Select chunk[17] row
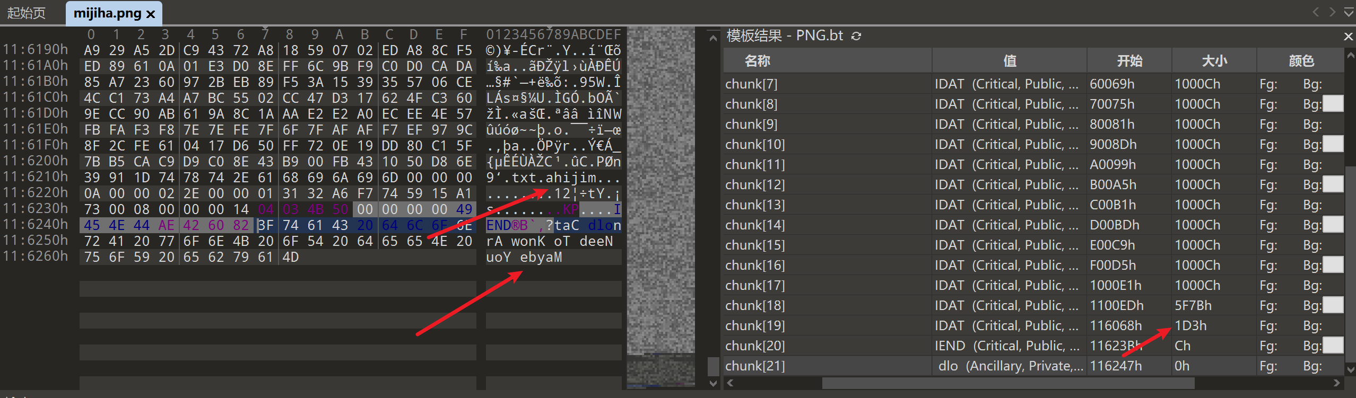 (x=1033, y=285)
